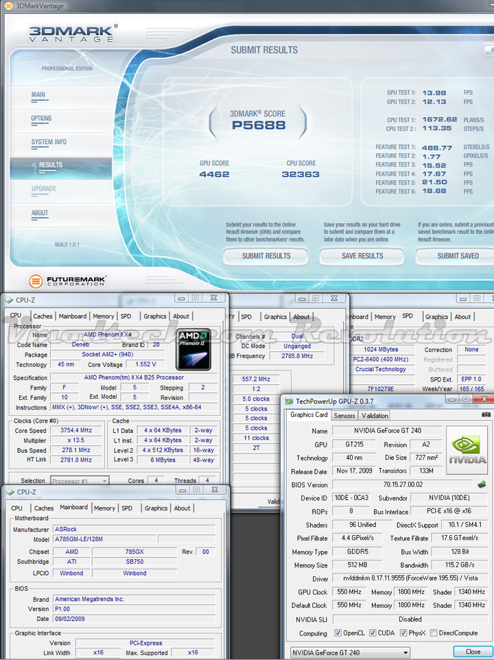Screen dimensions: 494x660
Task: Click the Driver field in GPU-Z
Action: tap(411, 578)
